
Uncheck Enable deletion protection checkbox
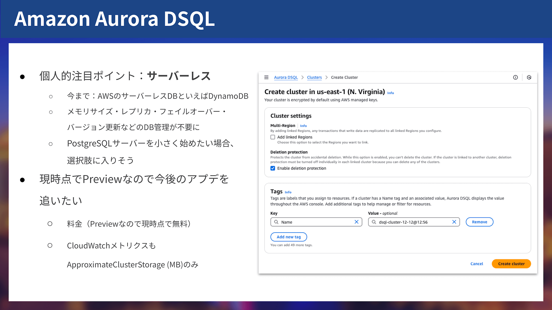point(273,168)
